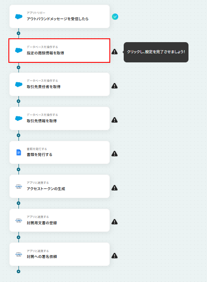The width and height of the screenshot is (207, 282).
Task: Open the 取引先情報を取得 step
Action: coord(60,118)
